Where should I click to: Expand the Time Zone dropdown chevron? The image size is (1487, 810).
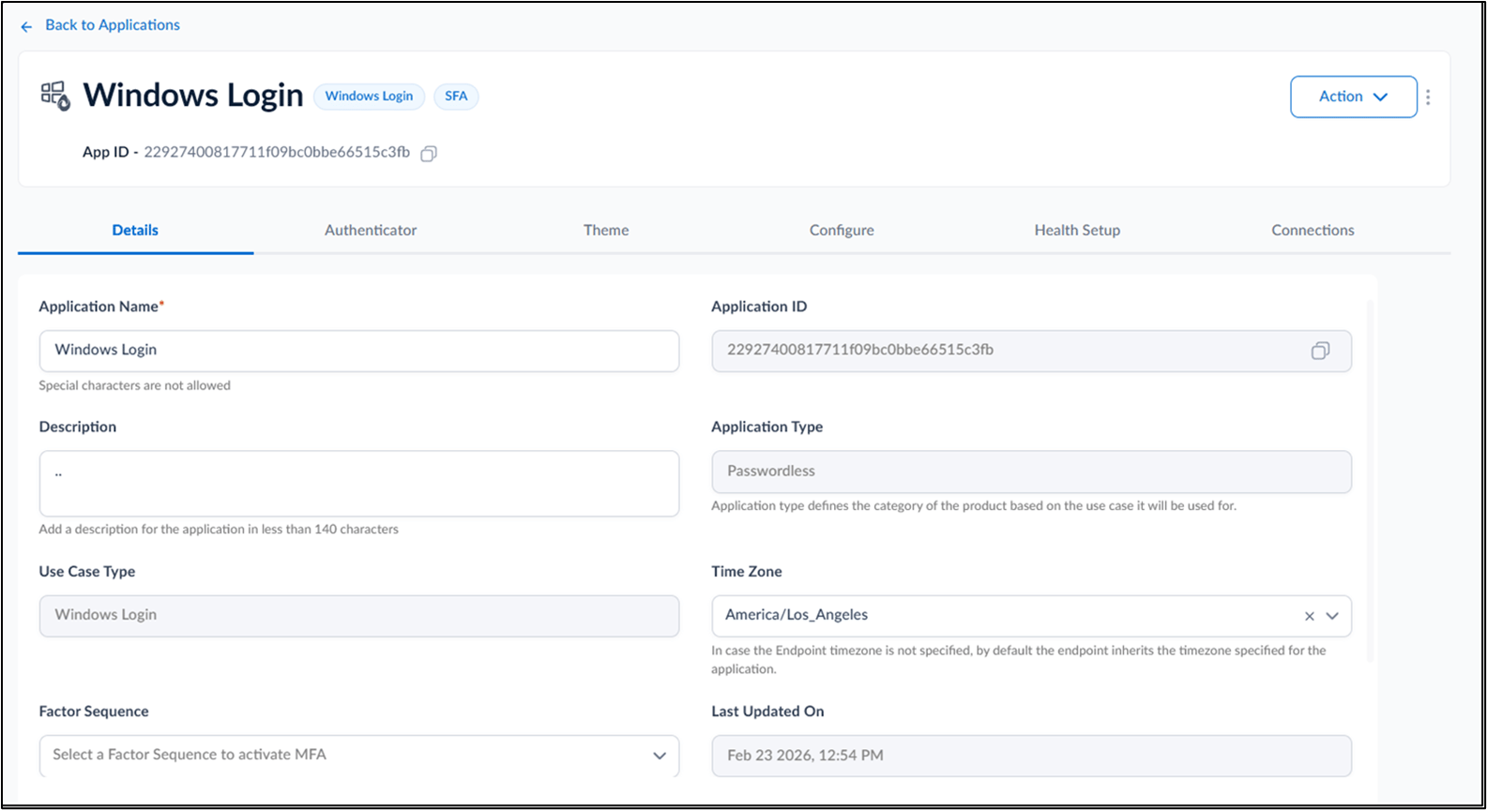(1332, 616)
